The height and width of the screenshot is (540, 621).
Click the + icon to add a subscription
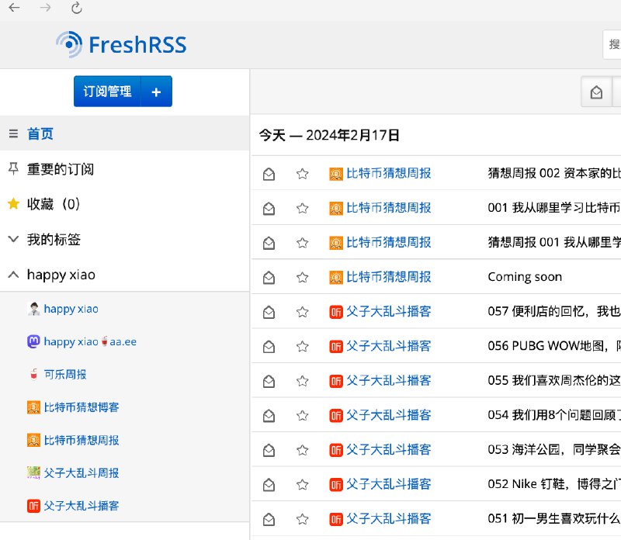point(156,91)
